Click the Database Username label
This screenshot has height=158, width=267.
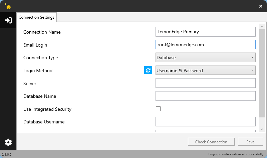click(44, 122)
